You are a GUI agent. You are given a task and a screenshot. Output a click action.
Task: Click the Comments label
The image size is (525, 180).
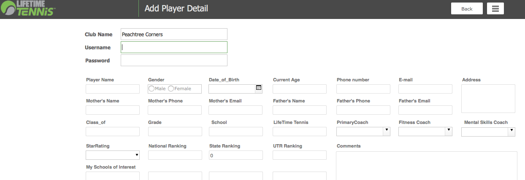[349, 146]
